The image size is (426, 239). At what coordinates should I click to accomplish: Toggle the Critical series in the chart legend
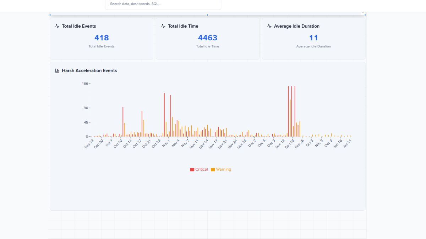point(198,169)
